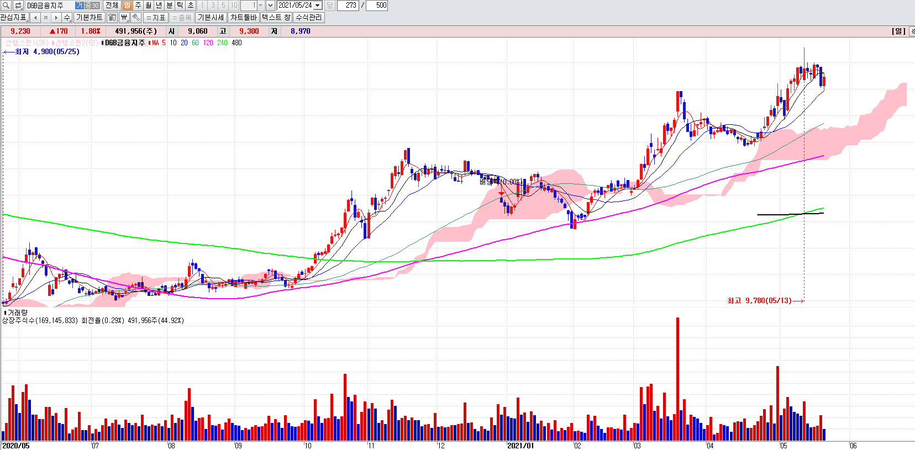The image size is (915, 450).
Task: Click the 텍스트 창 tab button
Action: click(276, 17)
